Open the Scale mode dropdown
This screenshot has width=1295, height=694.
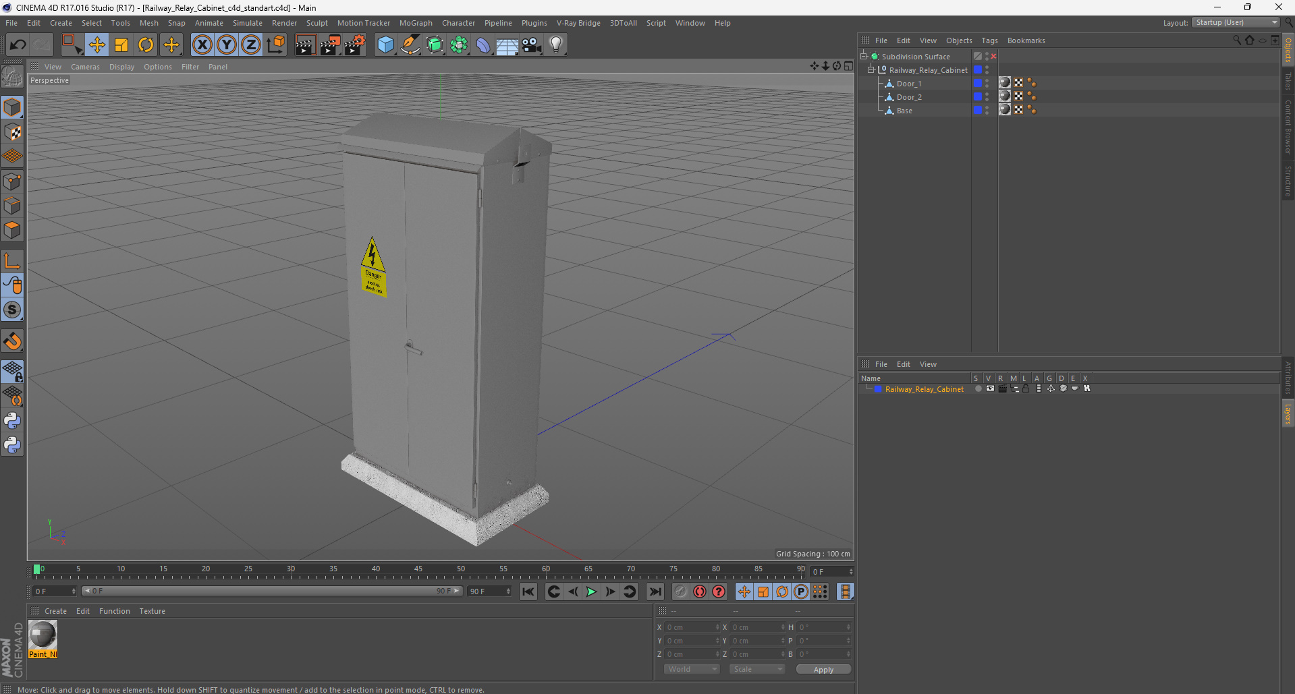[x=756, y=669]
